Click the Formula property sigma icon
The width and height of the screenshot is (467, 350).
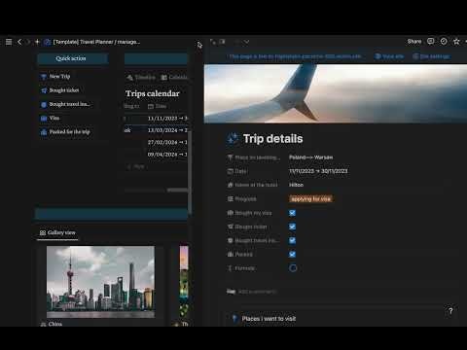tap(231, 268)
